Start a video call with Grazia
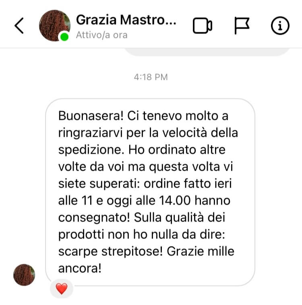This screenshot has width=302, height=305. (x=203, y=26)
